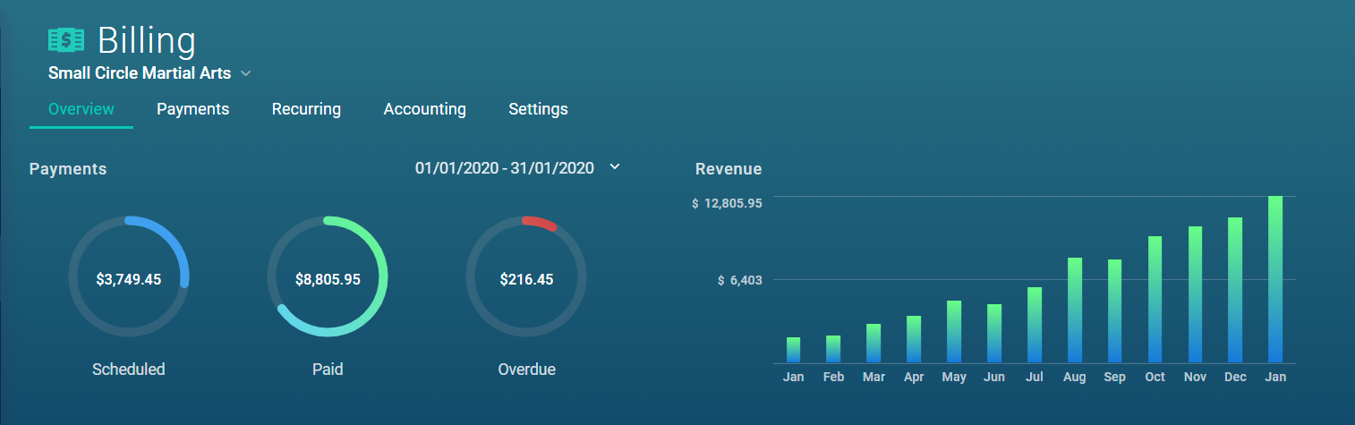Switch to the Payments tab
The width and height of the screenshot is (1355, 425).
point(192,109)
